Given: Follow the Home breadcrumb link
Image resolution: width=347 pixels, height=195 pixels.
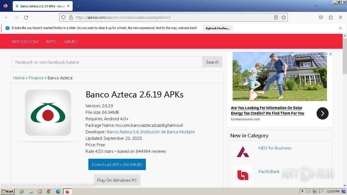Looking at the screenshot, I should (x=19, y=78).
